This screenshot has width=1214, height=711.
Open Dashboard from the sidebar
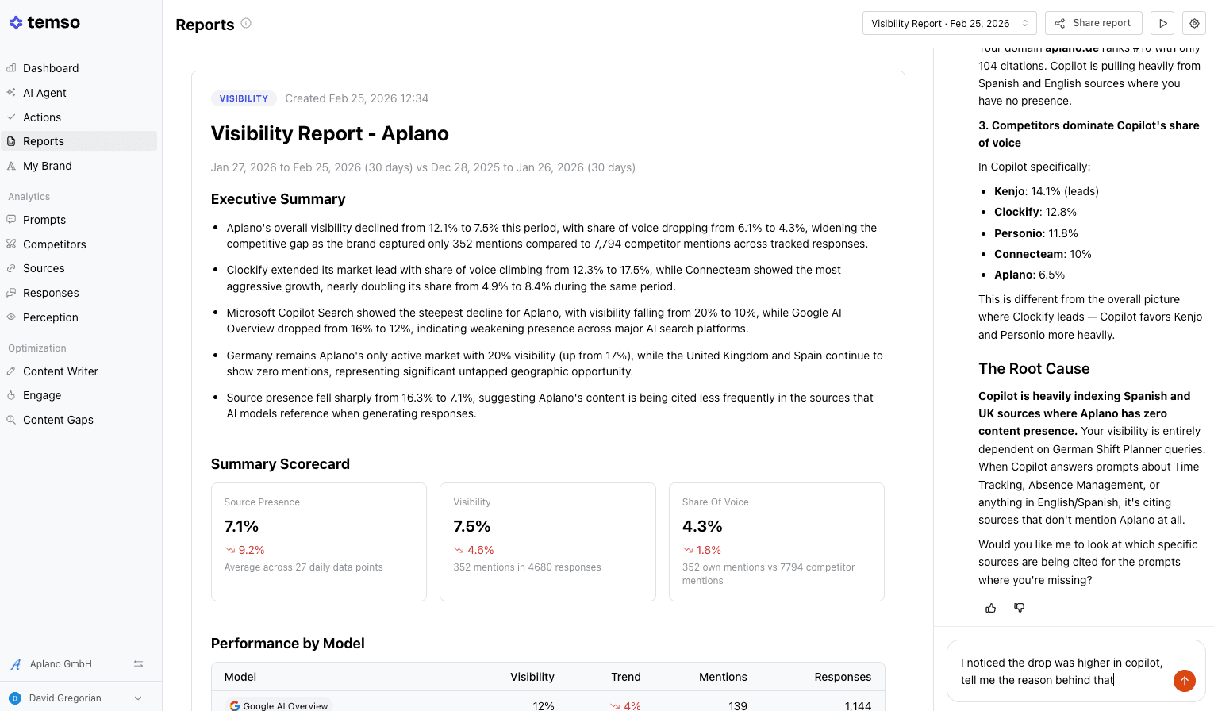[x=51, y=68]
